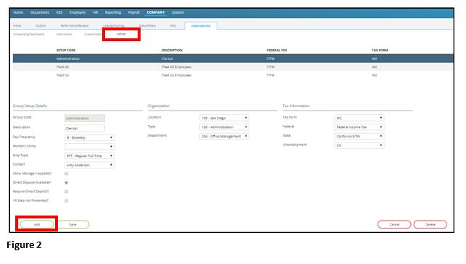Open the Unemployment dropdown
This screenshot has width=466, height=264.
[x=359, y=145]
